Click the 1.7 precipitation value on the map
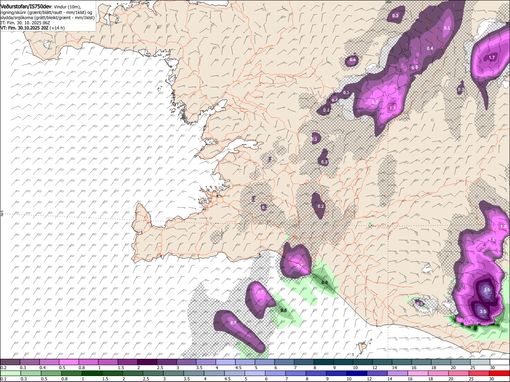The height and width of the screenshot is (382, 510). [x=492, y=57]
